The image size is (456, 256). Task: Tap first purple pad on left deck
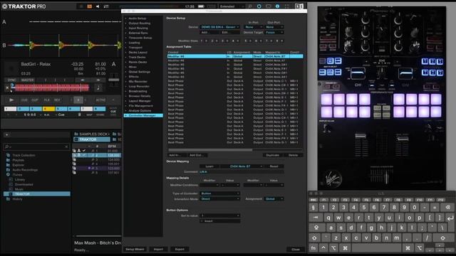[326, 100]
